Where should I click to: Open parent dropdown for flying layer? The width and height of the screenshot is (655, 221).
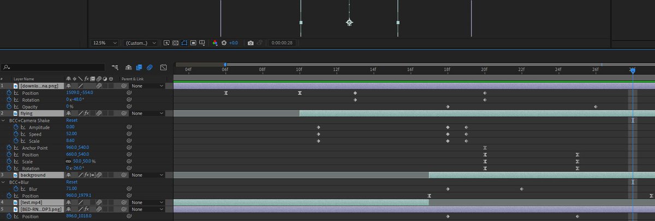coord(147,113)
